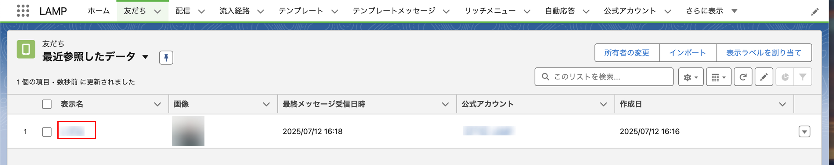This screenshot has width=834, height=165.
Task: Click the charts icon button
Action: pyautogui.click(x=785, y=77)
